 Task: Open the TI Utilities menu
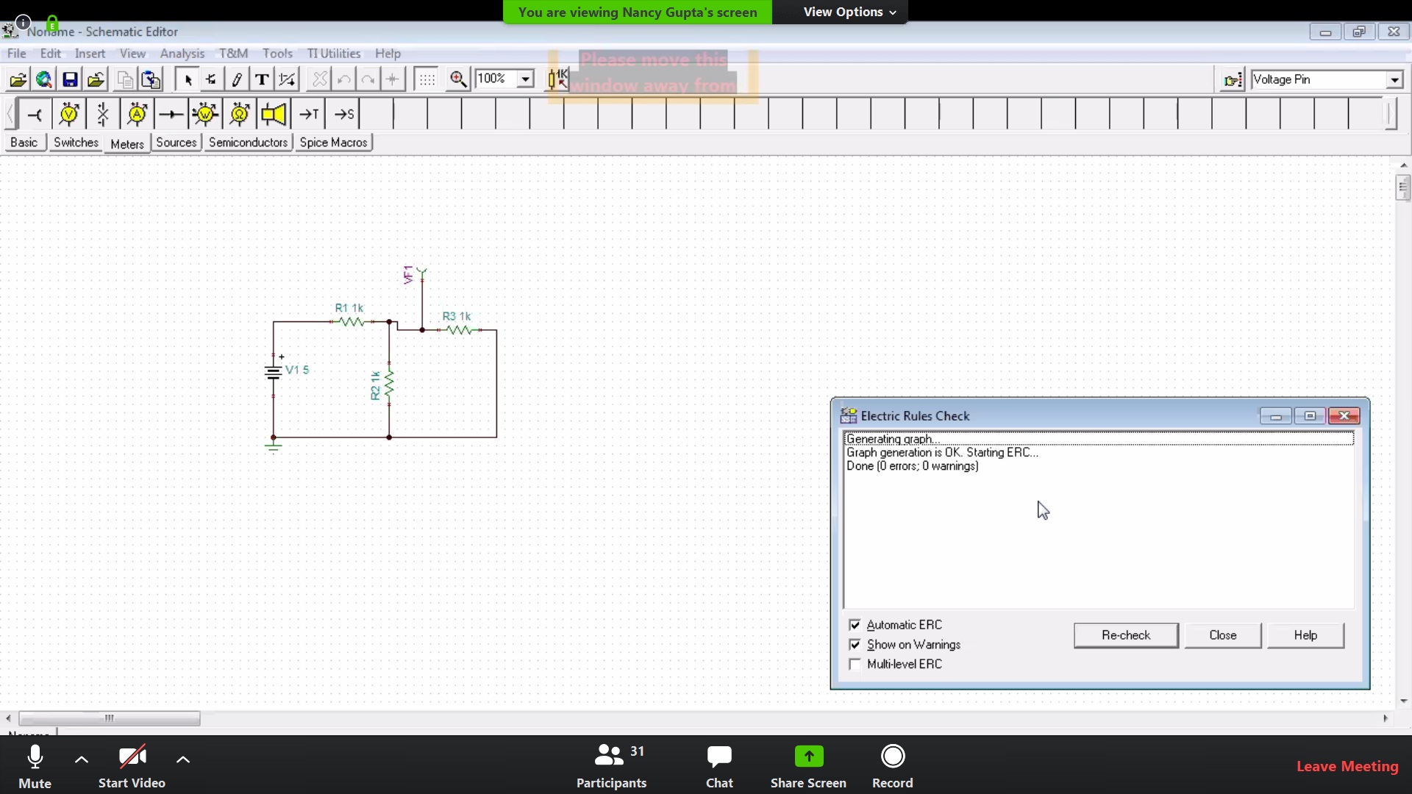(333, 54)
